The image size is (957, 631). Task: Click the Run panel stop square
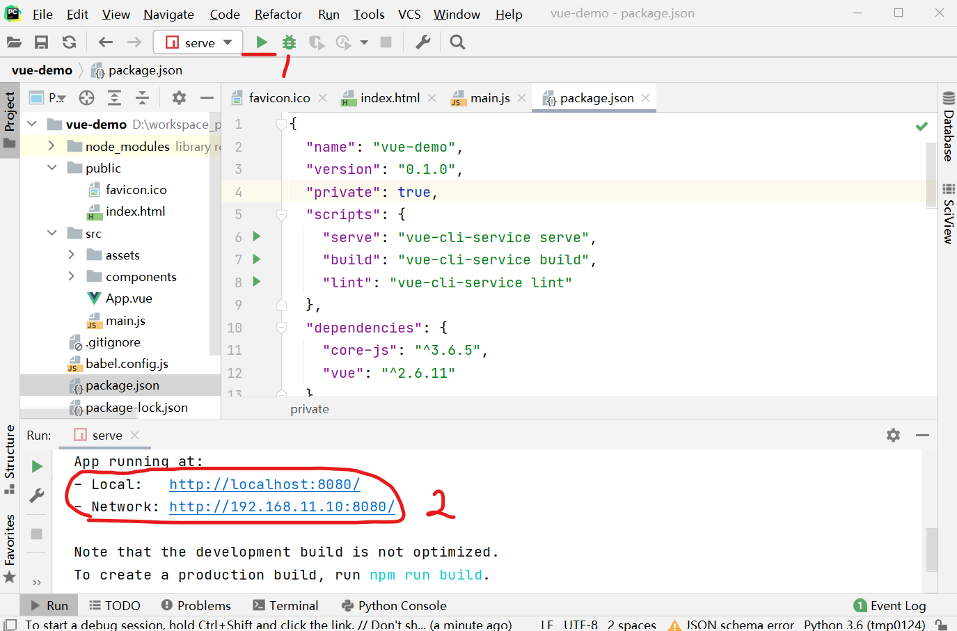tap(37, 534)
